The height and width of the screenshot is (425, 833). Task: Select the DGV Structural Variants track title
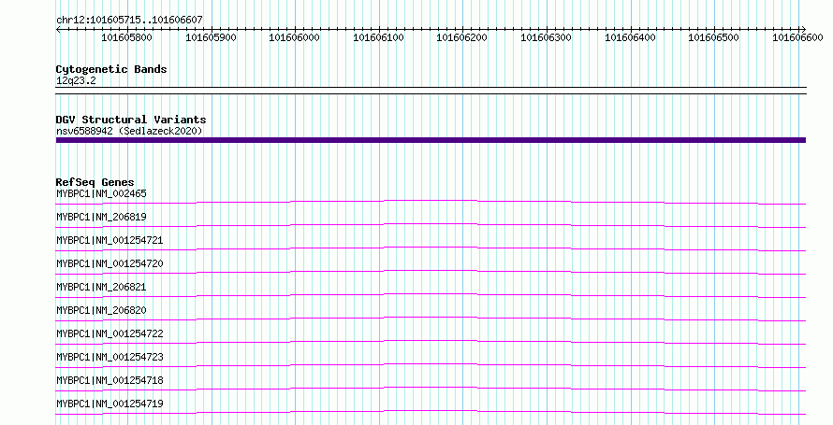[x=131, y=120]
